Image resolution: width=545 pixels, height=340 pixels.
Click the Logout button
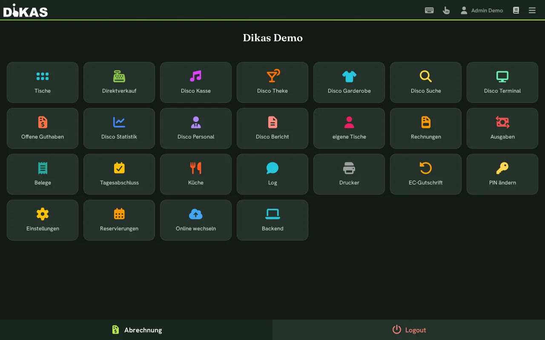409,330
